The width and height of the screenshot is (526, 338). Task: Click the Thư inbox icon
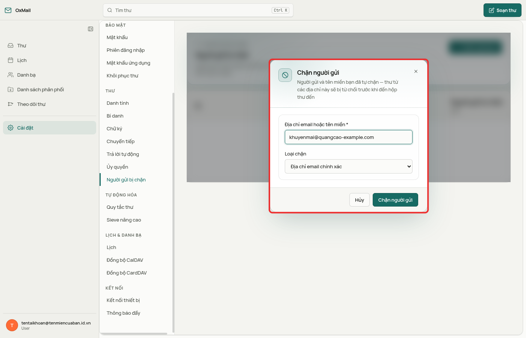11,45
